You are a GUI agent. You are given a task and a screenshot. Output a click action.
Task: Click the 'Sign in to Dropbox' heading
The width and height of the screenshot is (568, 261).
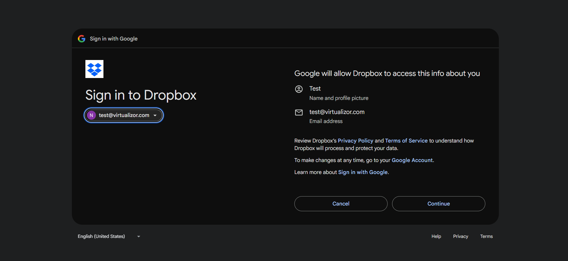coord(141,95)
